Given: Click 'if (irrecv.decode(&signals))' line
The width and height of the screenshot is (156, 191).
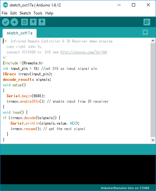Looking at the screenshot, I should click(x=31, y=118).
